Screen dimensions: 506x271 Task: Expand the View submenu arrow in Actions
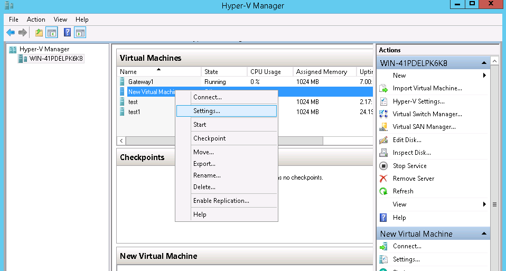click(484, 204)
